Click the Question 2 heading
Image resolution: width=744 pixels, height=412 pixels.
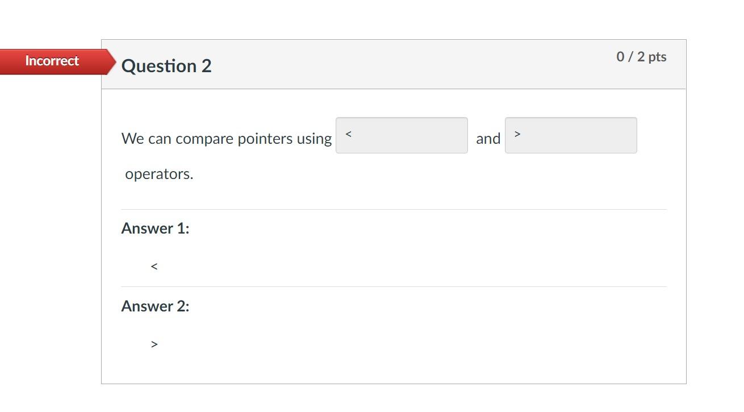(x=166, y=66)
